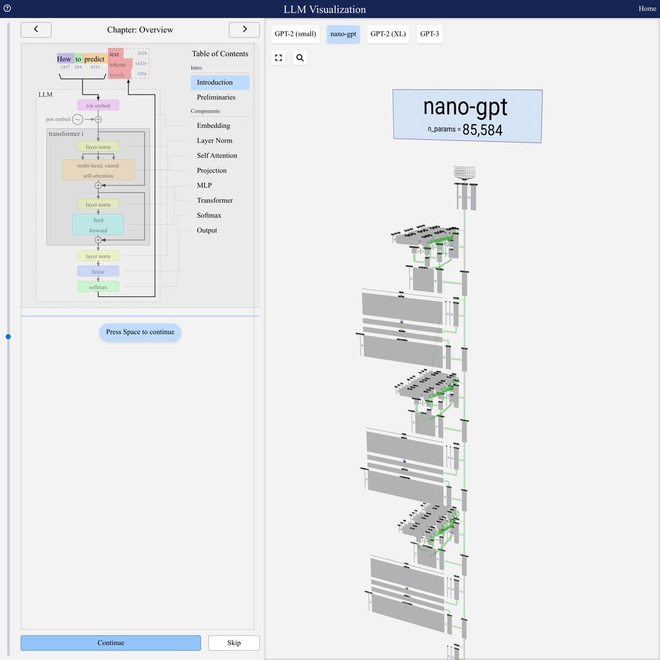Click the softmax block in diagram
The width and height of the screenshot is (660, 660).
pos(98,287)
